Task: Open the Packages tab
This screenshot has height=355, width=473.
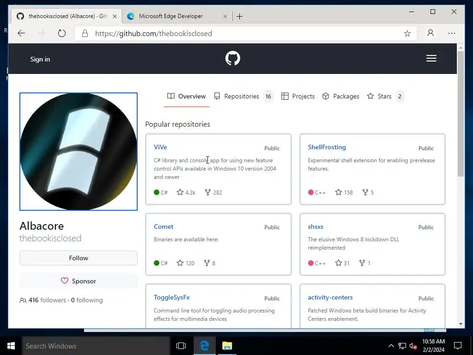Action: coord(340,96)
